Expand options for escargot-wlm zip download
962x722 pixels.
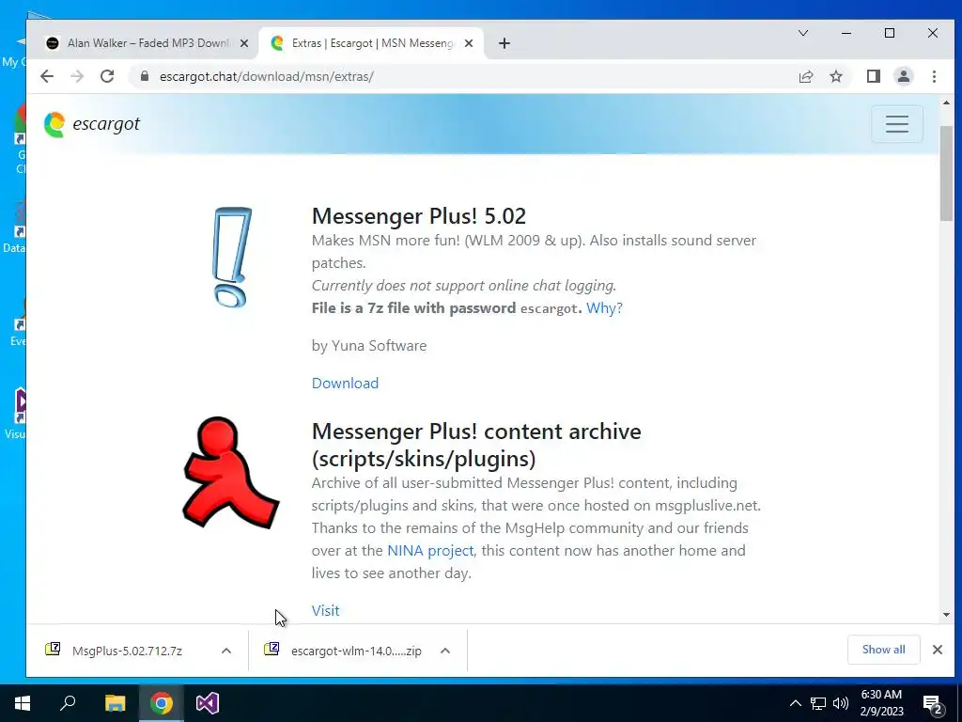click(x=445, y=651)
